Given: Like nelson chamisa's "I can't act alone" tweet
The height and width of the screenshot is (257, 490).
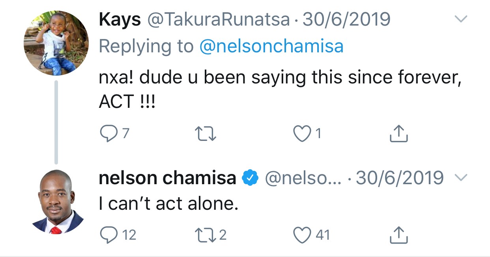Looking at the screenshot, I should click(x=302, y=235).
